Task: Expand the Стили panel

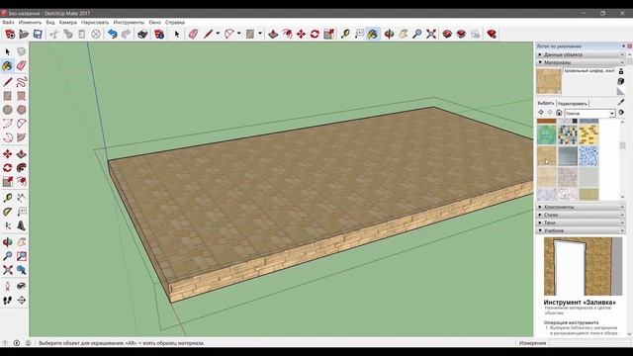Action: pyautogui.click(x=581, y=215)
